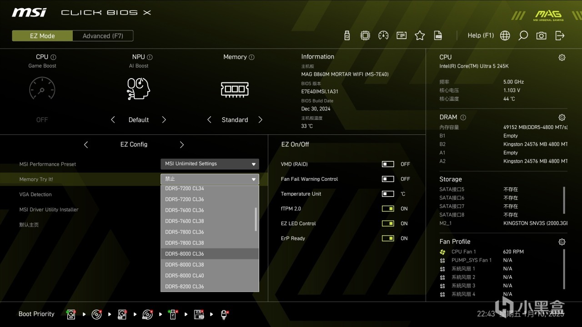
Task: Go to next EZ Config page
Action: click(182, 144)
